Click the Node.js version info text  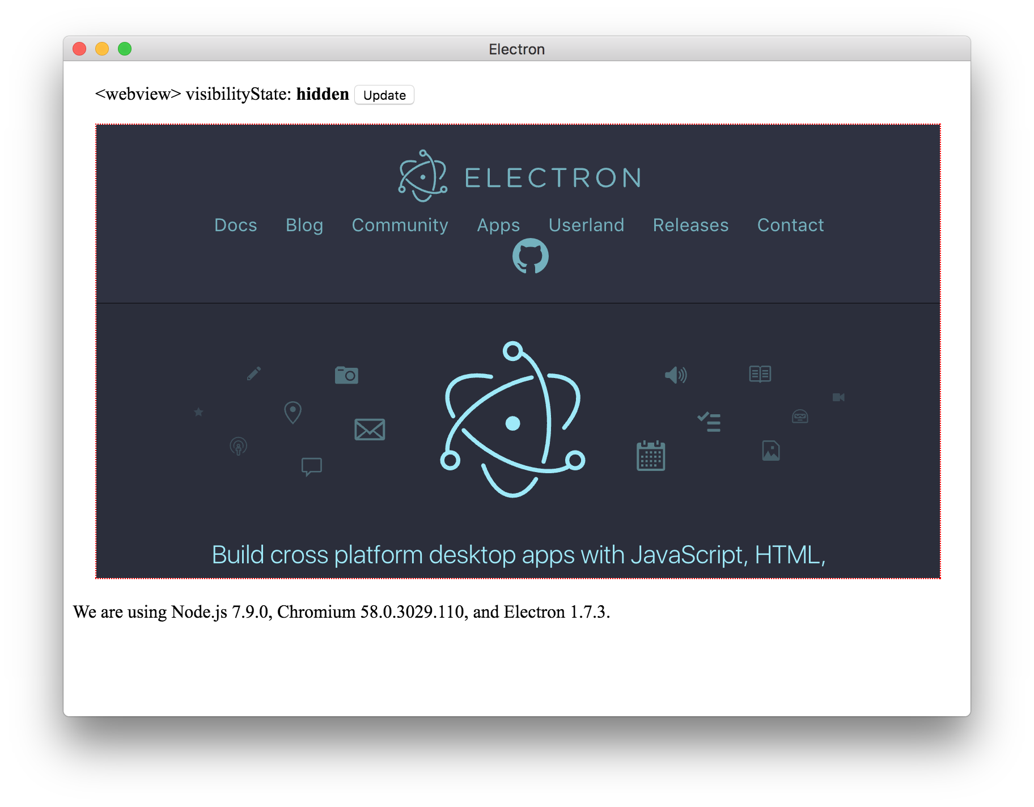[342, 612]
